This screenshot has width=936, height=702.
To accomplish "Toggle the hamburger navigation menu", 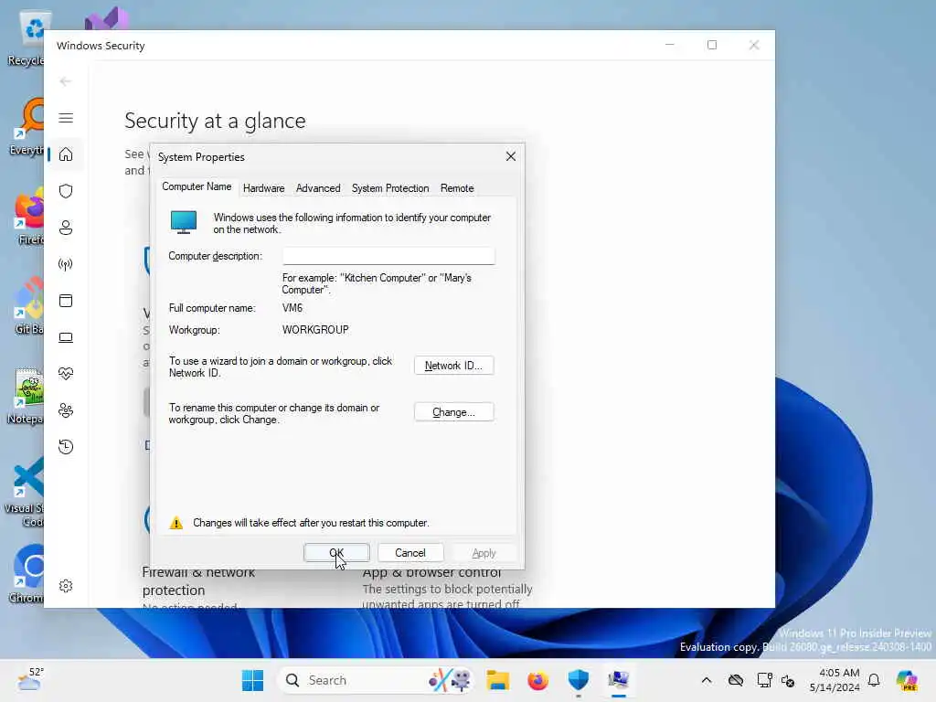I will pyautogui.click(x=66, y=118).
